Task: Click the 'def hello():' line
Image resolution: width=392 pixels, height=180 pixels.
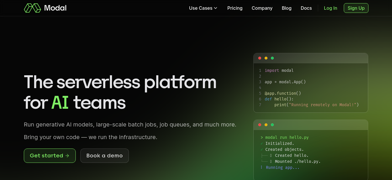Action: click(x=279, y=99)
